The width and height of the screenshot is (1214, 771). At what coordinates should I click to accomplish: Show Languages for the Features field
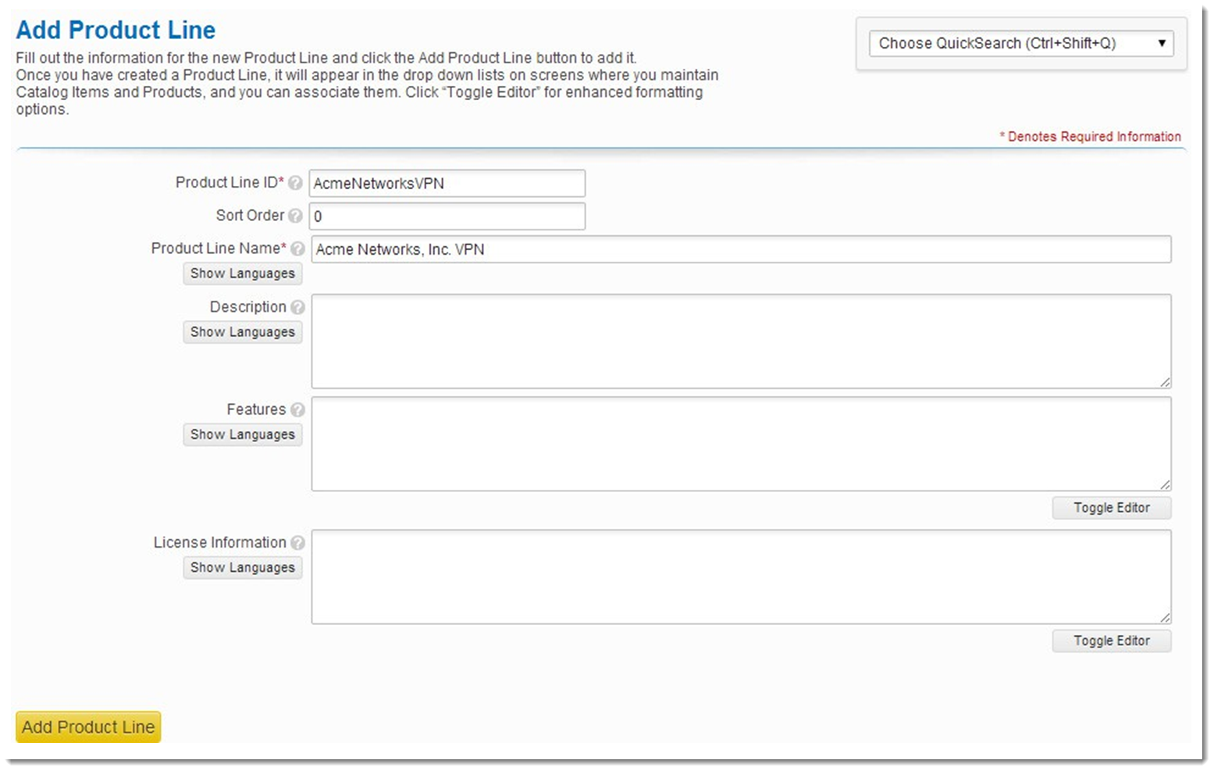pos(243,434)
